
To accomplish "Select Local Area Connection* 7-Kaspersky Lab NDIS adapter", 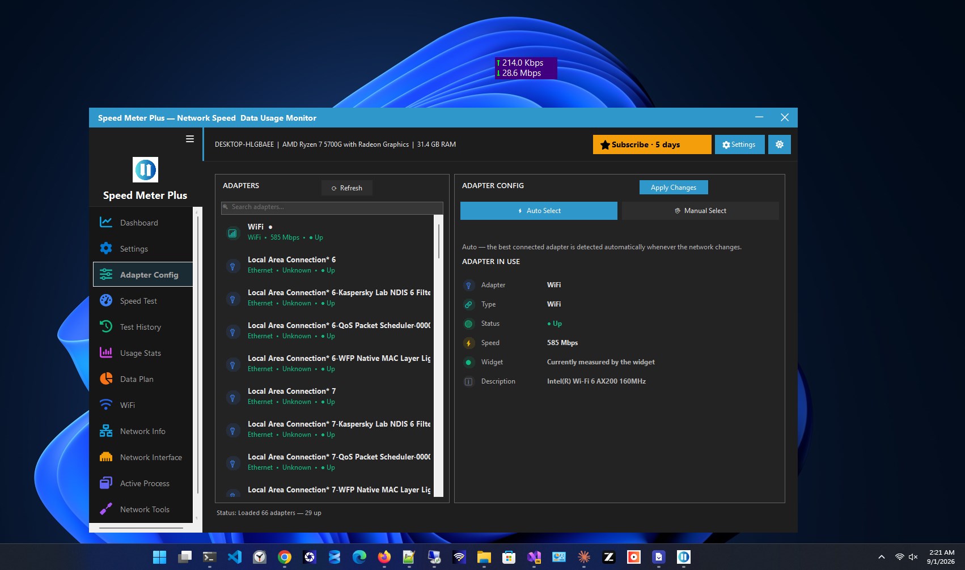I will [328, 429].
